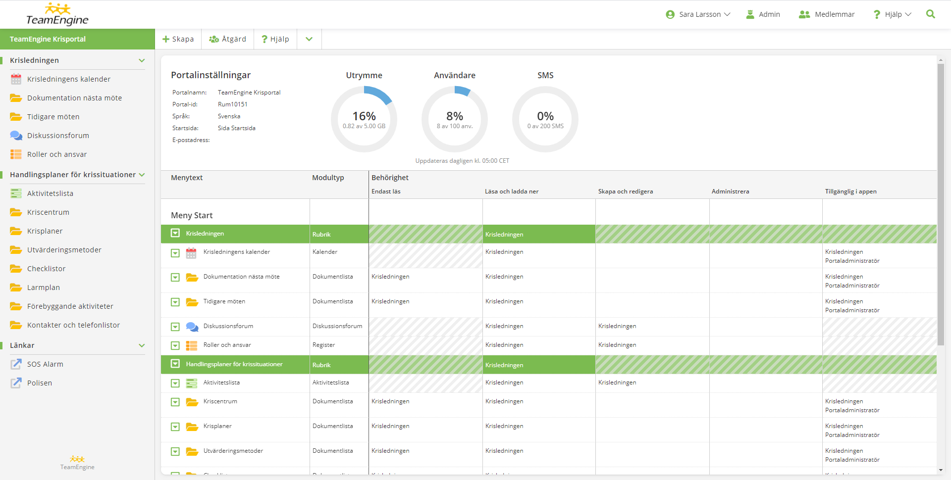Viewport: 951px width, 480px height.
Task: Open row menu for Diskussionsforum table row
Action: [x=175, y=327]
